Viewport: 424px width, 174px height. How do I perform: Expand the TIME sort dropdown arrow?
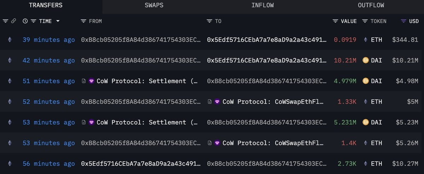tap(58, 21)
